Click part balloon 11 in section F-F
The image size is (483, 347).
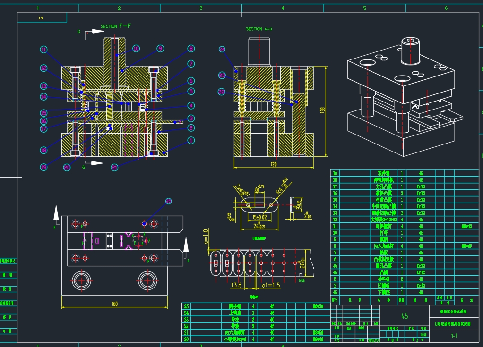pos(44,50)
